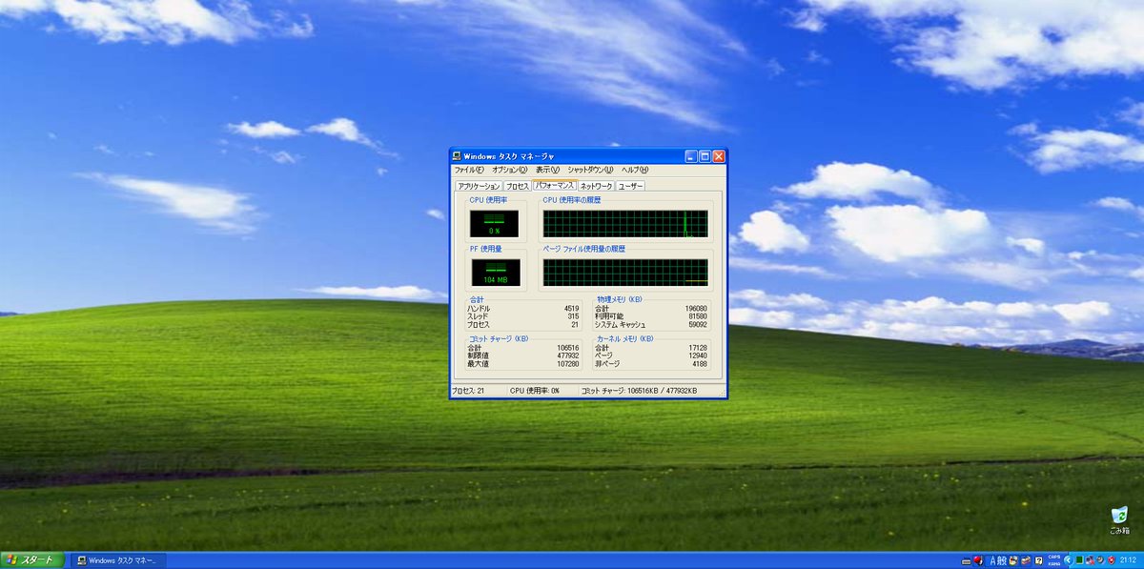Click the 物理メモリ 合計 value 196080

pos(696,309)
